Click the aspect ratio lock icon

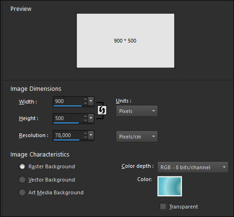[102, 110]
